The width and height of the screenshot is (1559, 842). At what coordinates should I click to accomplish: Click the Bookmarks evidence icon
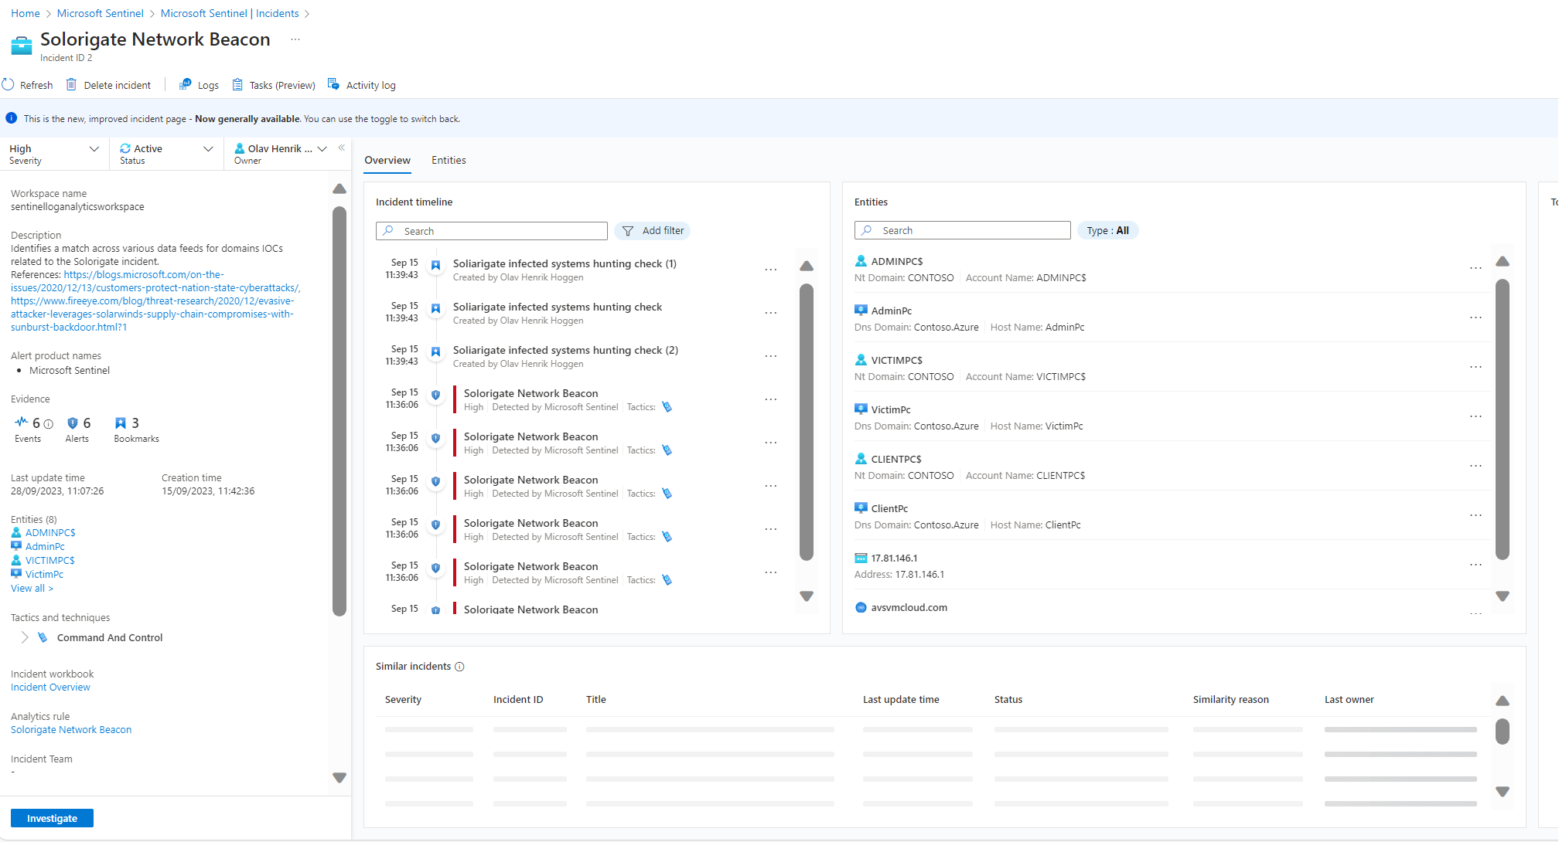click(x=121, y=423)
